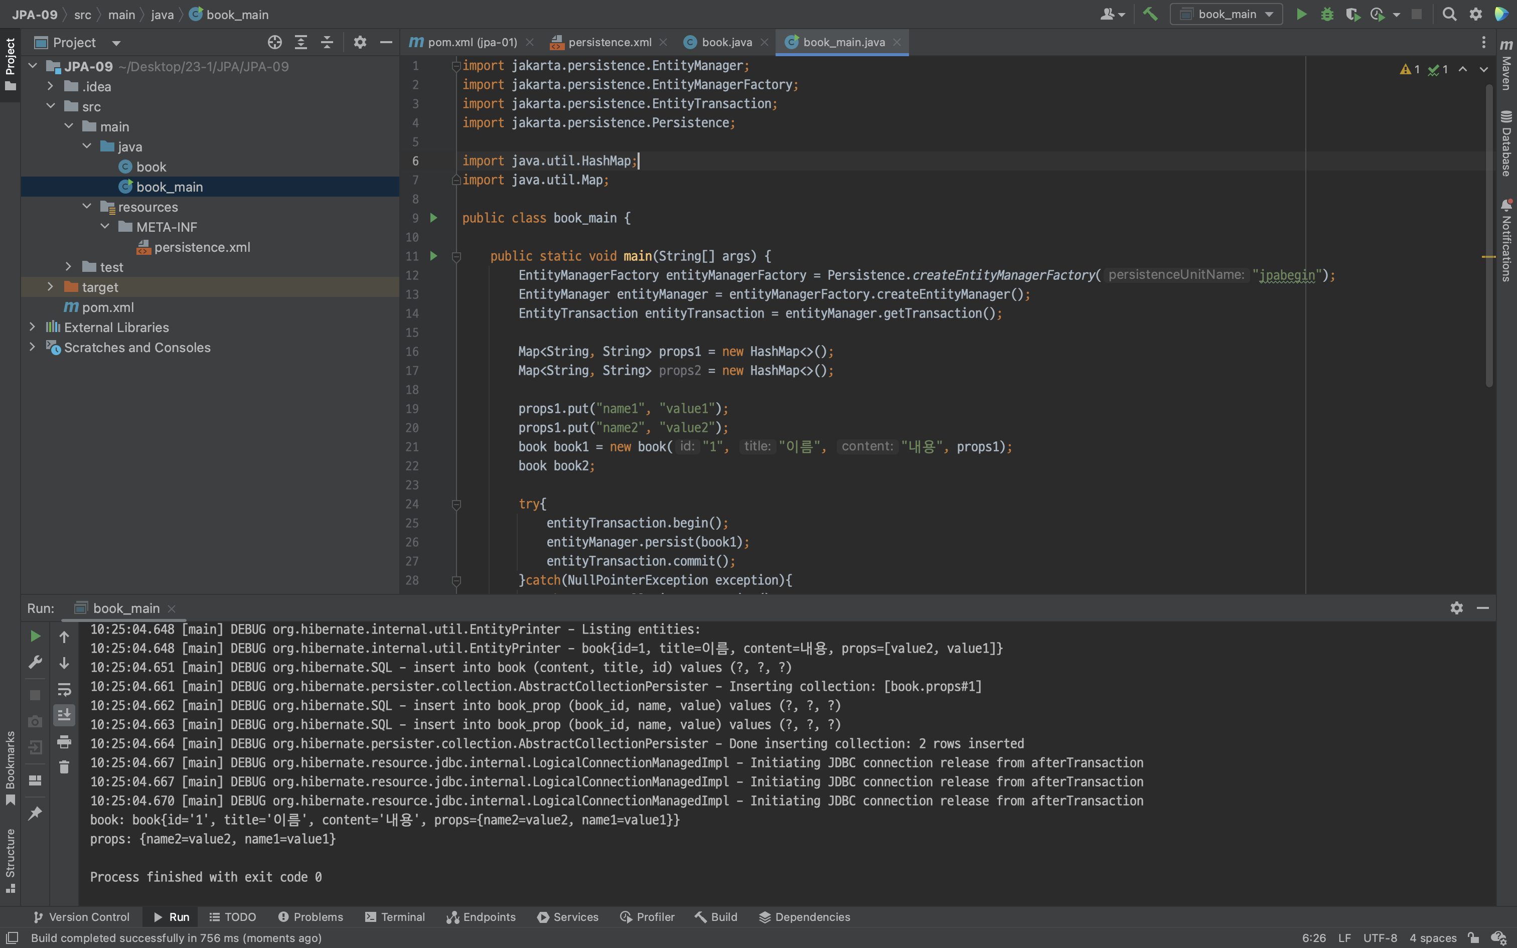Viewport: 1517px width, 948px height.
Task: Toggle read-only lock in status bar
Action: point(1473,938)
